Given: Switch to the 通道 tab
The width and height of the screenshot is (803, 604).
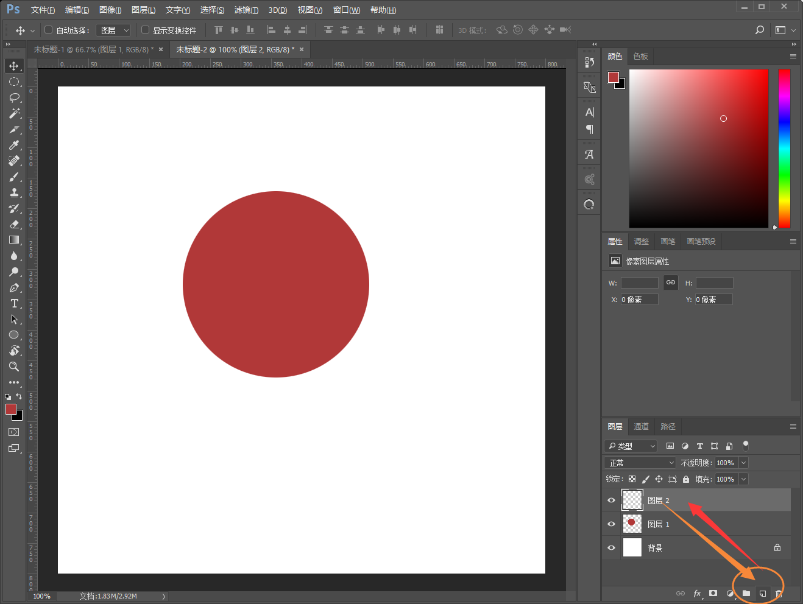Looking at the screenshot, I should click(641, 426).
